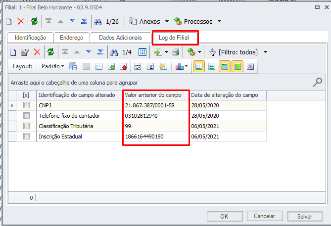Toggle third yellow highlighted view button
Viewport: 331px width, 226px height.
[225, 66]
